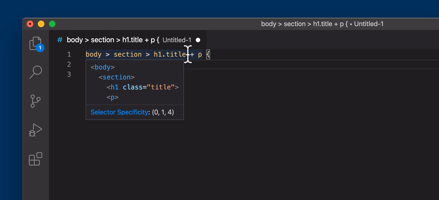Click the unsaved dot on Untitled-1 tab

[x=198, y=40]
